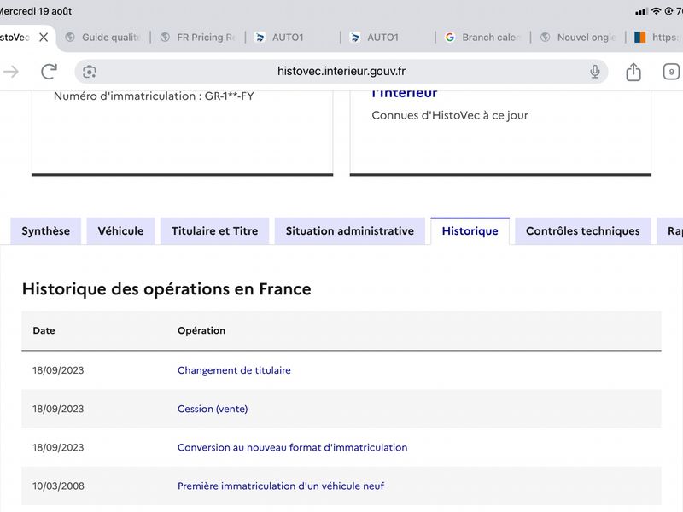Open the https tab with orange icon
Image resolution: width=683 pixels, height=512 pixels.
[x=657, y=38]
